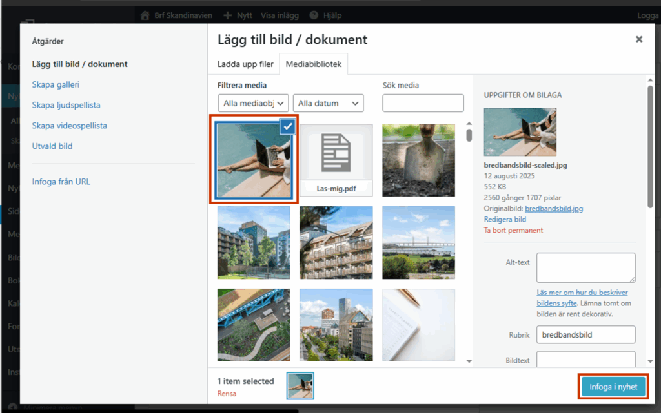Click the attachment details scrollbar down arrow

(x=651, y=361)
